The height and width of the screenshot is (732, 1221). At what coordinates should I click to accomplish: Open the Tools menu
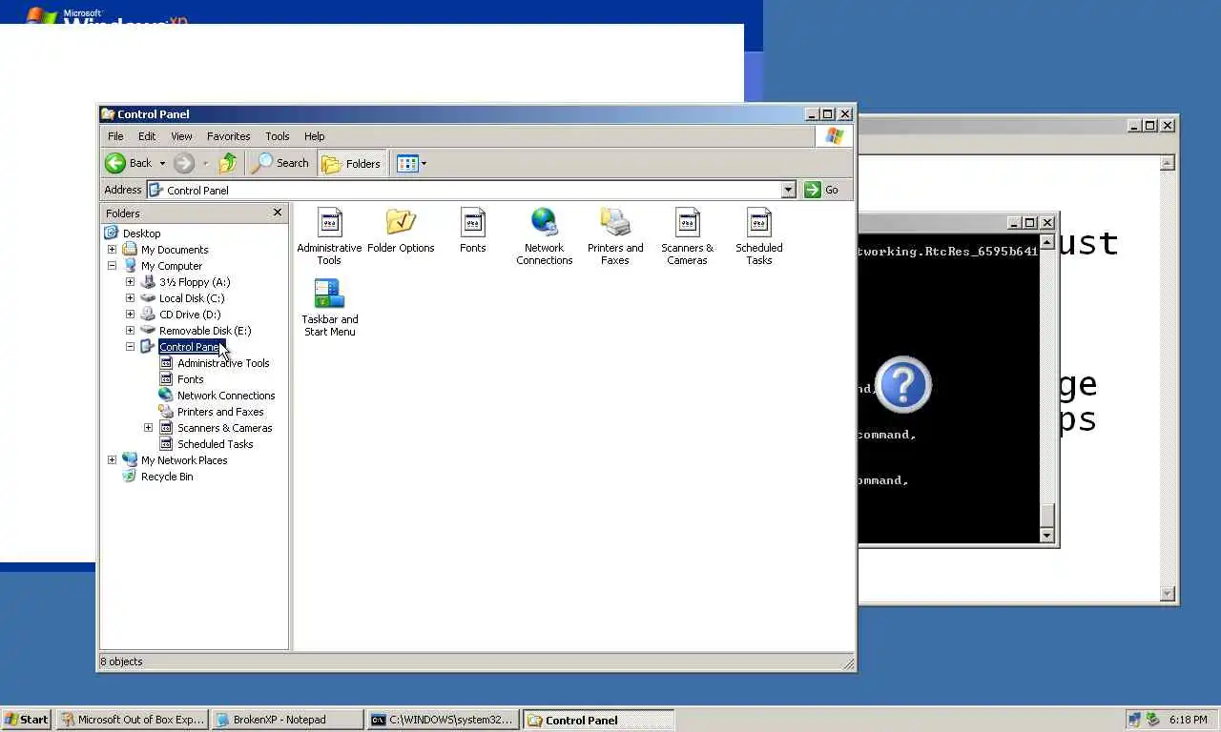[278, 136]
